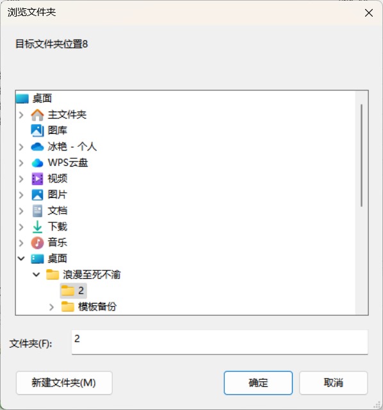Choose the WPS云盘 cloud icon

[37, 163]
